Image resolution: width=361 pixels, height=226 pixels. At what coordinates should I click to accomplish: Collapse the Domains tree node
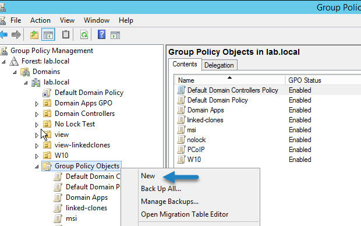15,72
